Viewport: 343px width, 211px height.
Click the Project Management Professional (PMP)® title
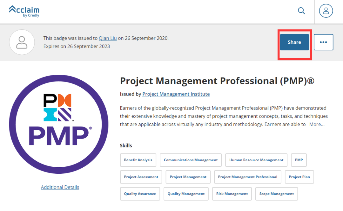(x=217, y=81)
